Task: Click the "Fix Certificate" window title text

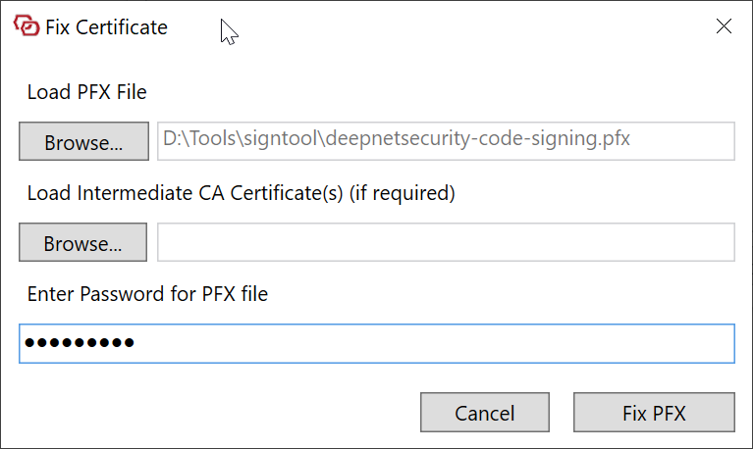Action: click(x=107, y=27)
